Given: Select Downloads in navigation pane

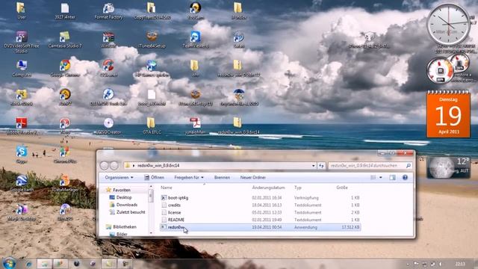Looking at the screenshot, I should pyautogui.click(x=126, y=205).
